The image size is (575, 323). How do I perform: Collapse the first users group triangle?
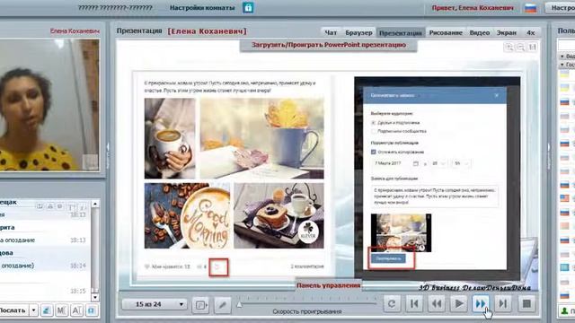tap(562, 57)
